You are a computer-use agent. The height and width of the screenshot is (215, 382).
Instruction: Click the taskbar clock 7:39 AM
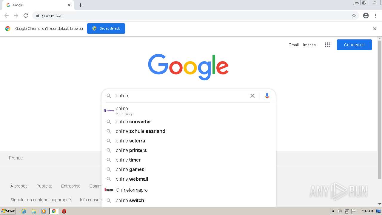coord(367,211)
